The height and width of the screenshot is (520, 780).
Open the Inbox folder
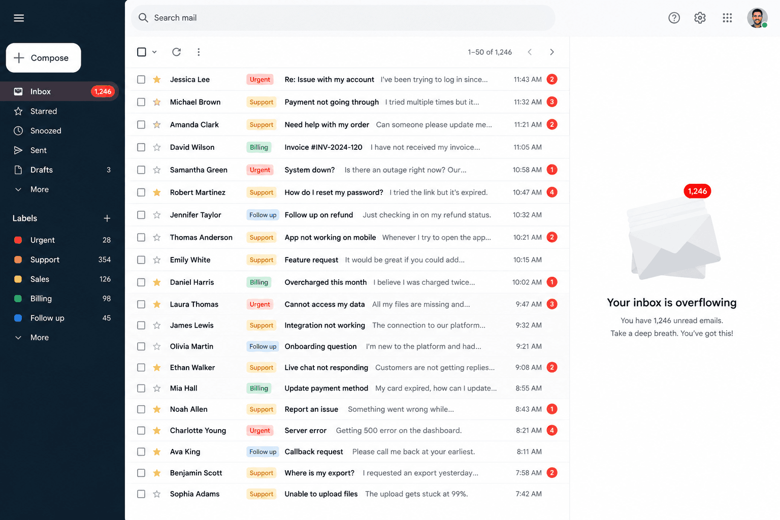59,91
